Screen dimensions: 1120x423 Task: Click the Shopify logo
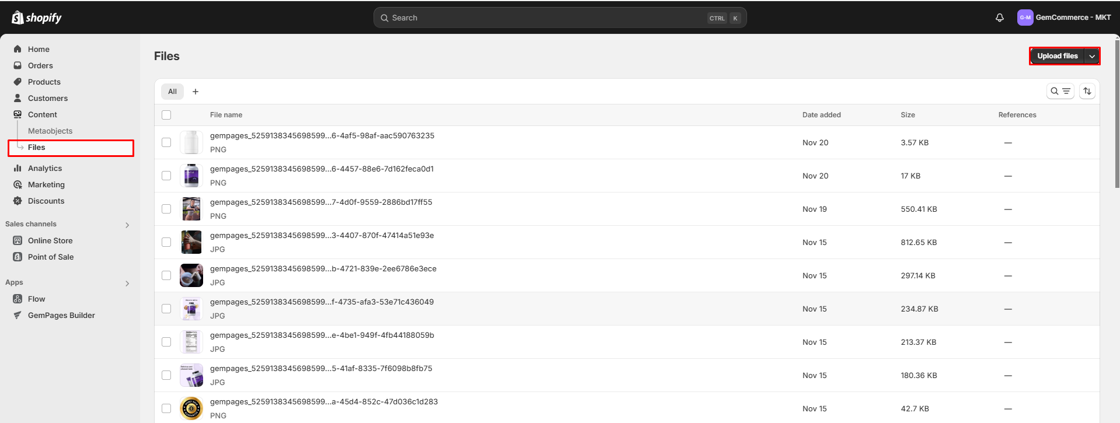pyautogui.click(x=37, y=18)
